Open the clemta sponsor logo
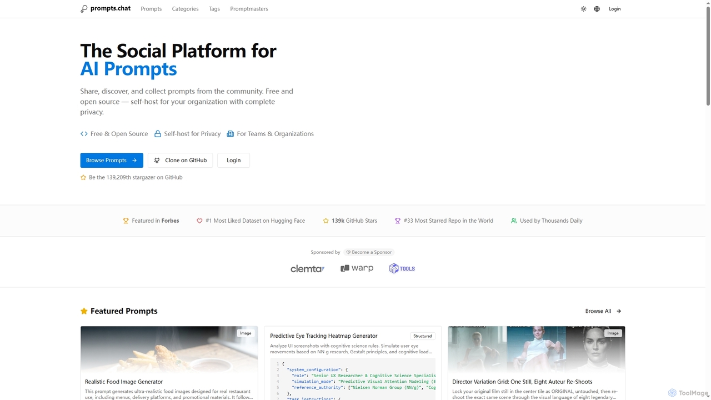This screenshot has height=400, width=711. pyautogui.click(x=307, y=269)
